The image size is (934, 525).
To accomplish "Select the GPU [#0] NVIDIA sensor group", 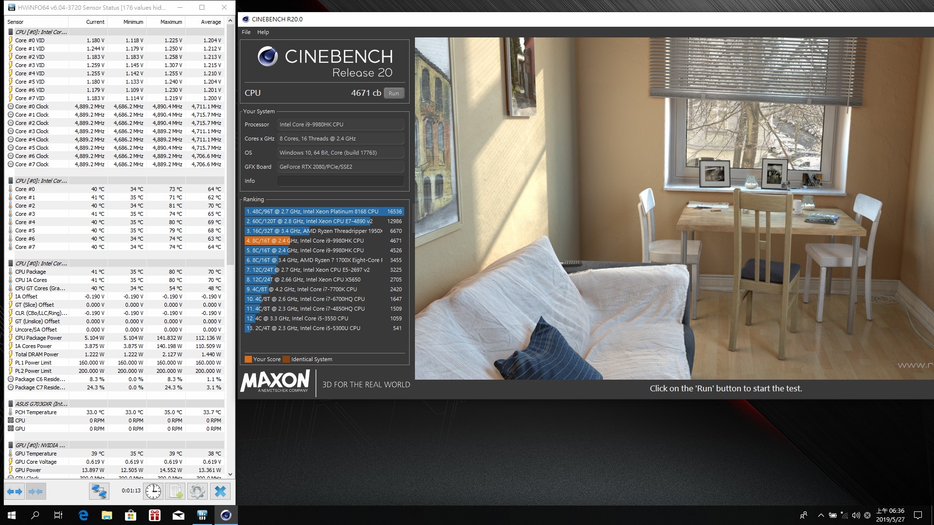I will click(115, 445).
